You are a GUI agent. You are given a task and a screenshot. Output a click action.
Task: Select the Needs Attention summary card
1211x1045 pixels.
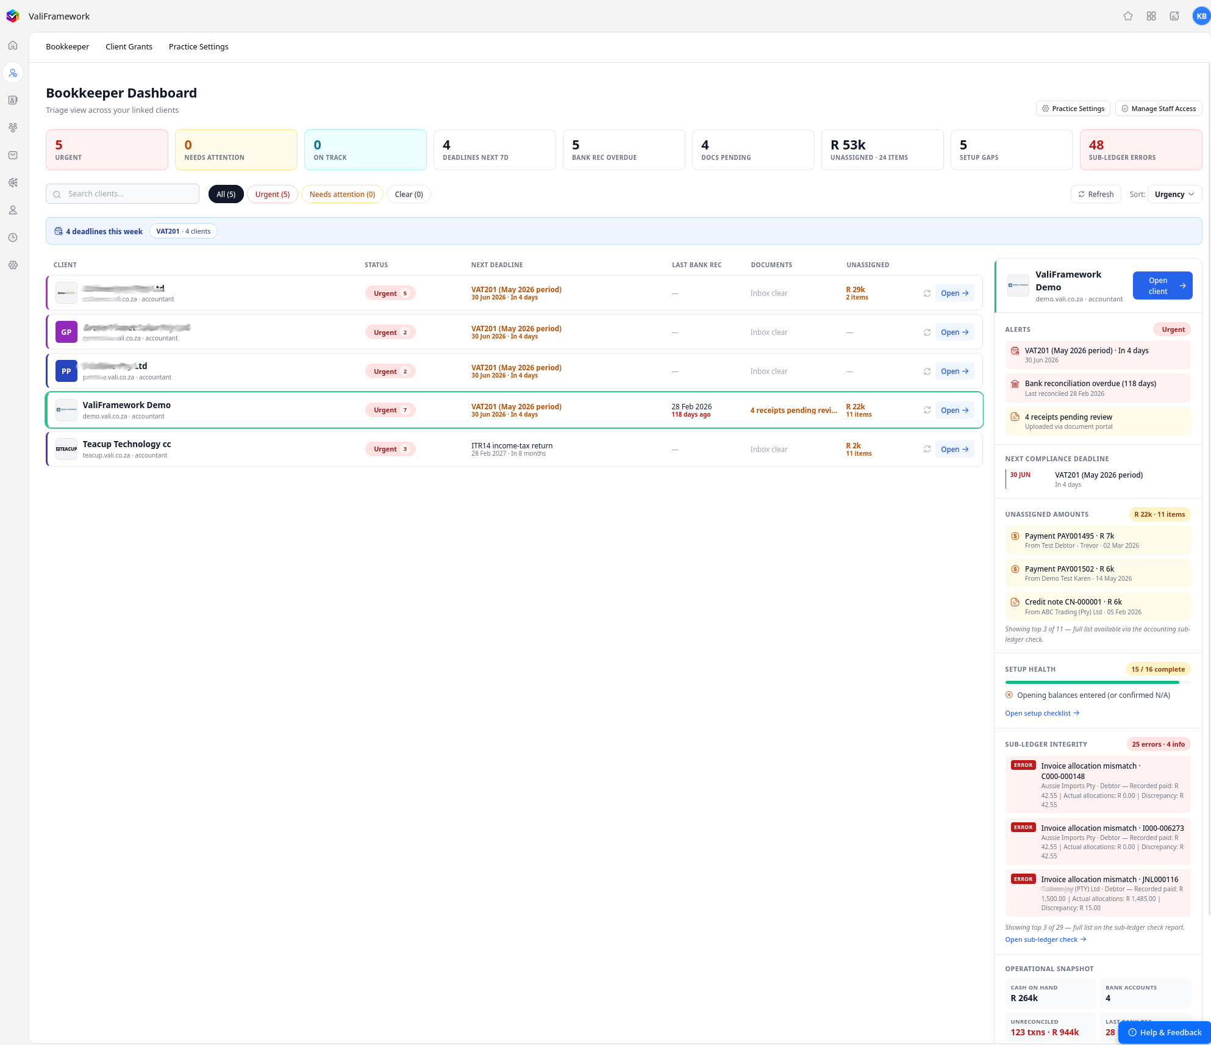pos(236,149)
